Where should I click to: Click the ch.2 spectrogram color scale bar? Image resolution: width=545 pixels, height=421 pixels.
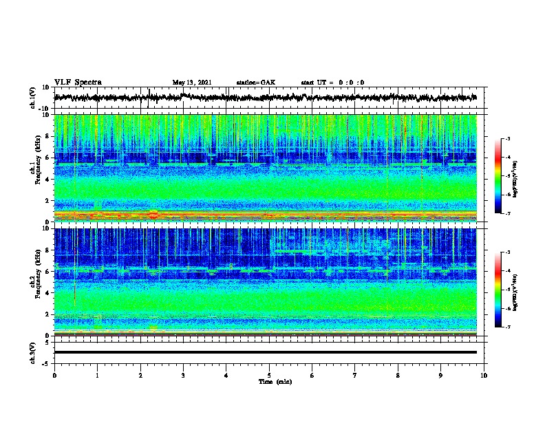(x=498, y=290)
